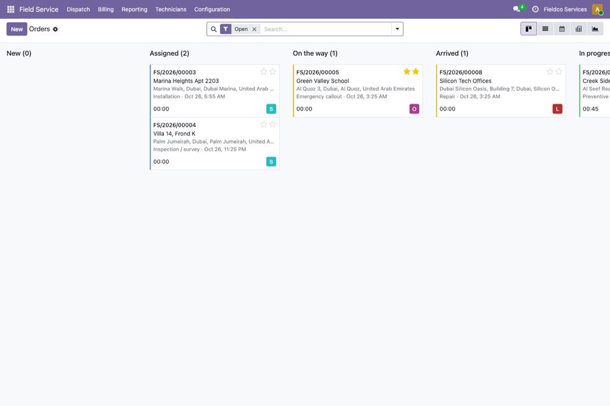Click the Assigned (2) column header

[x=169, y=53]
